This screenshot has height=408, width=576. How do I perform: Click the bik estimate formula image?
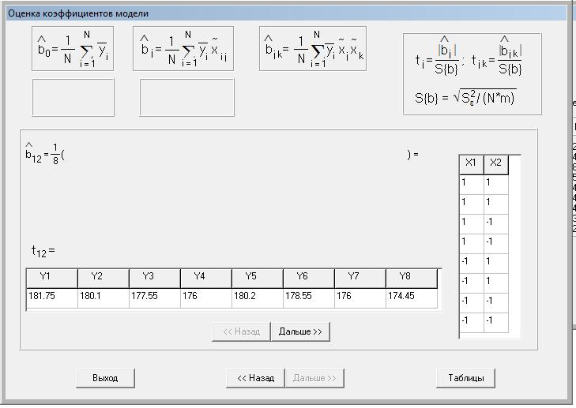pos(313,48)
